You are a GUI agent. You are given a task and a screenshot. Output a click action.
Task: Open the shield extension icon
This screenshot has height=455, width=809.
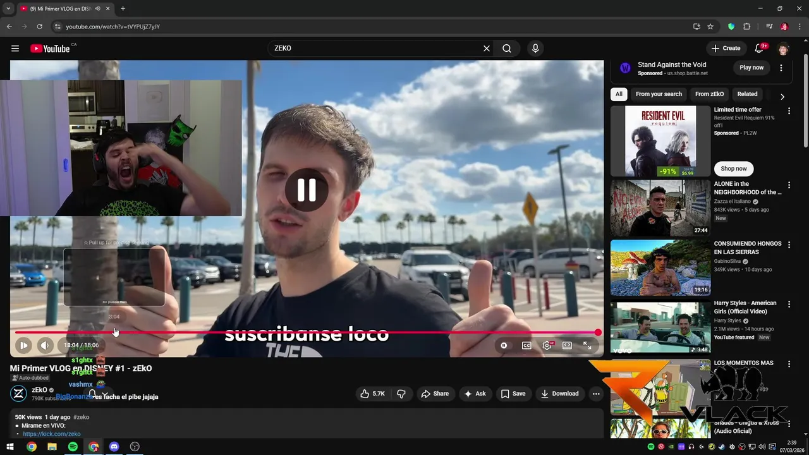click(731, 27)
